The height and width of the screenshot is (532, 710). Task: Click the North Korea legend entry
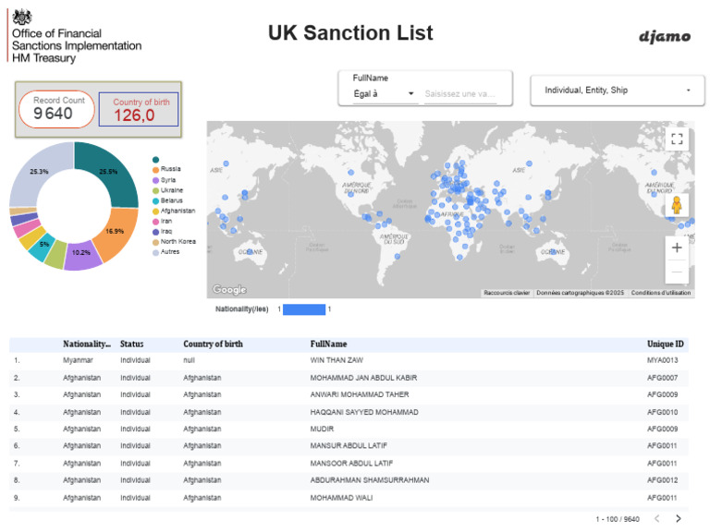click(x=175, y=242)
